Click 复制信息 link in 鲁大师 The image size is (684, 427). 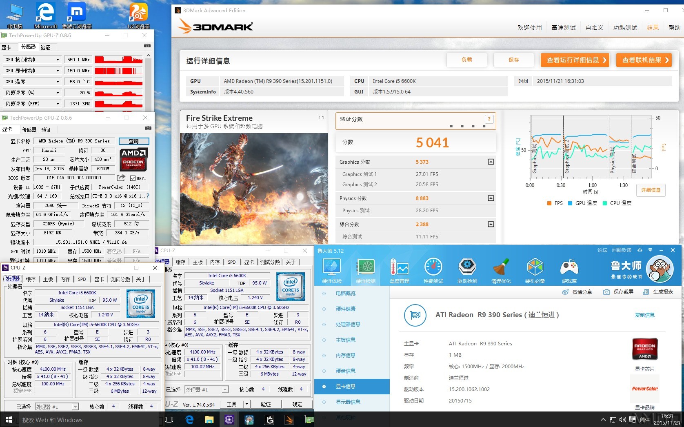tap(644, 315)
